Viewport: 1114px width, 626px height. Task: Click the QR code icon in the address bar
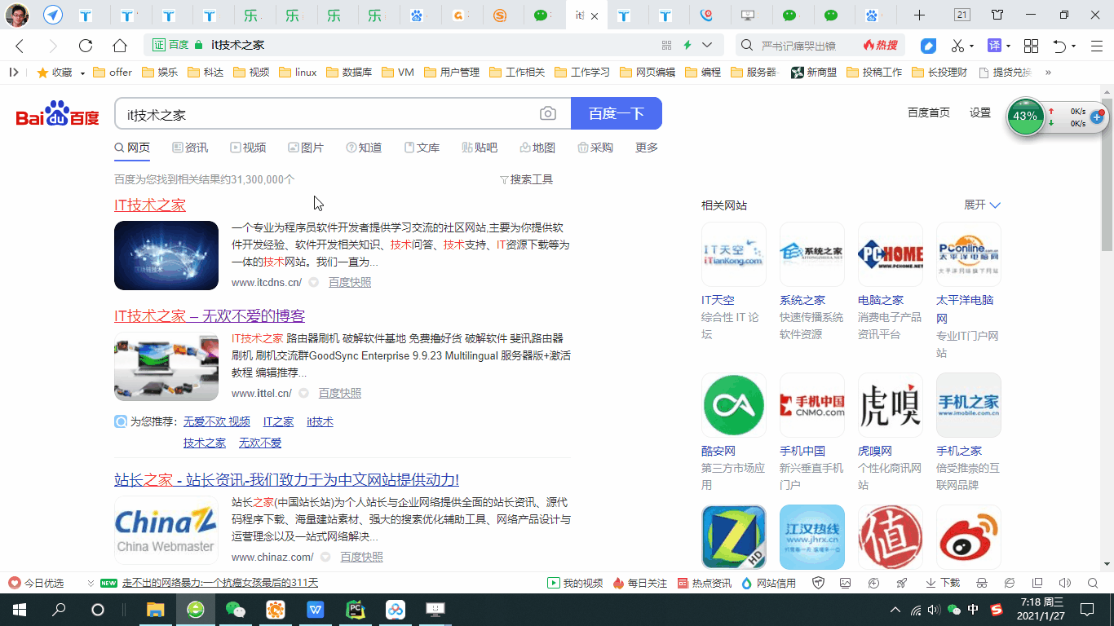[x=666, y=45]
